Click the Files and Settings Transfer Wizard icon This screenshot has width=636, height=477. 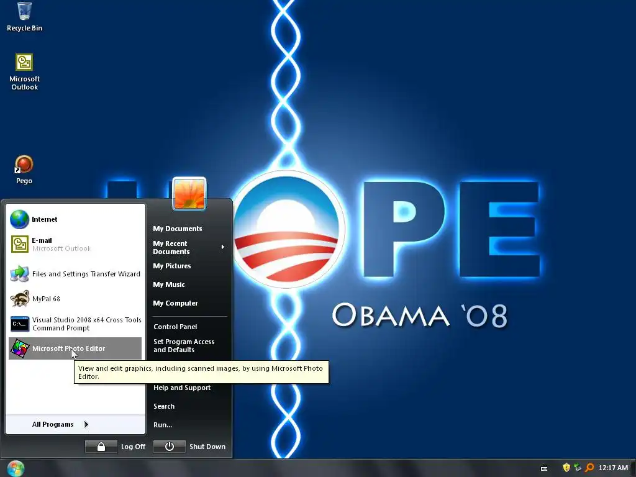pos(19,274)
